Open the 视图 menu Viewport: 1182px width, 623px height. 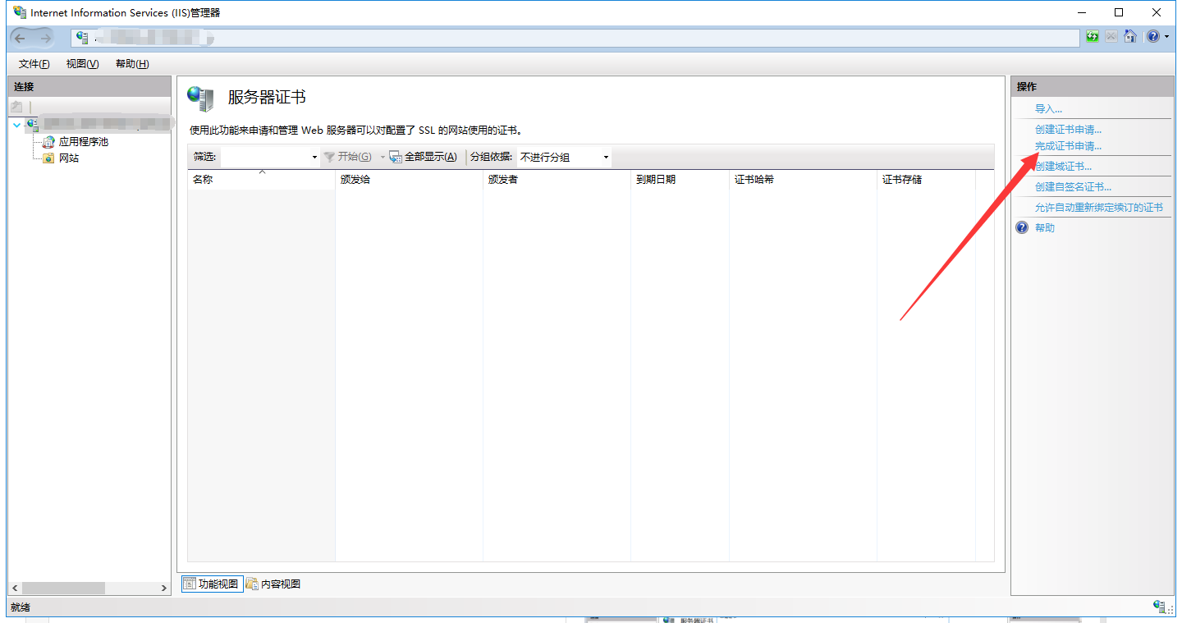(x=82, y=64)
